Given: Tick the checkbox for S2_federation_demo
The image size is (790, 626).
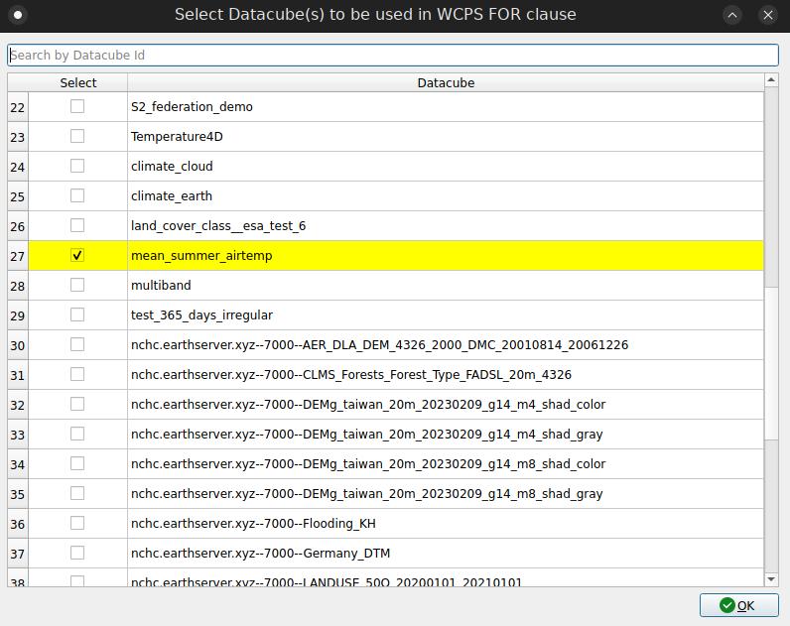Looking at the screenshot, I should tap(77, 106).
